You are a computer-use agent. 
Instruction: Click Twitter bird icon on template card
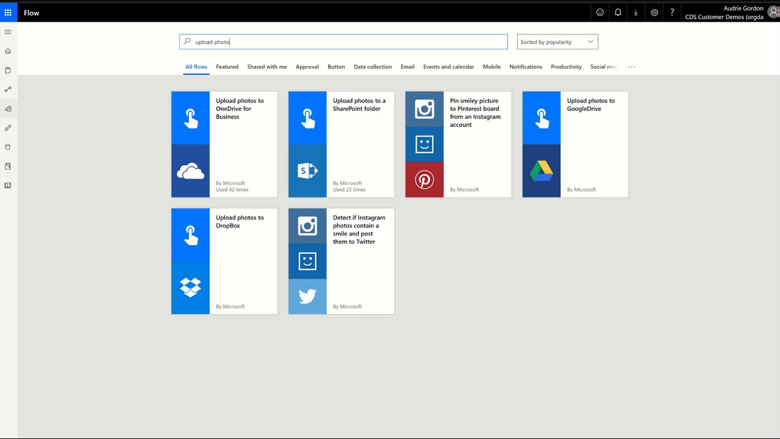tap(308, 297)
